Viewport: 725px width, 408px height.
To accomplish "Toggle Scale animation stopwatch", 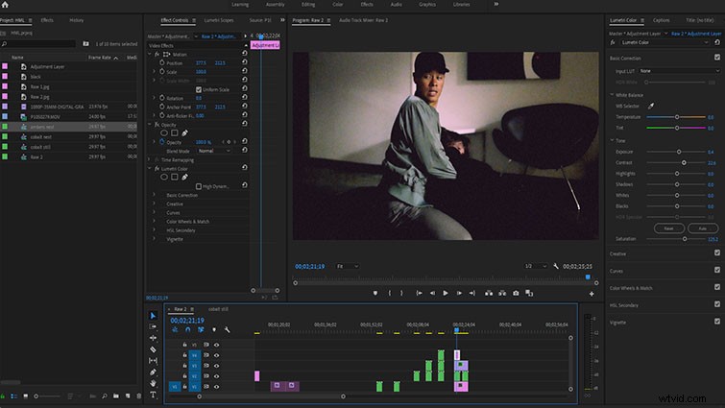I will [162, 72].
